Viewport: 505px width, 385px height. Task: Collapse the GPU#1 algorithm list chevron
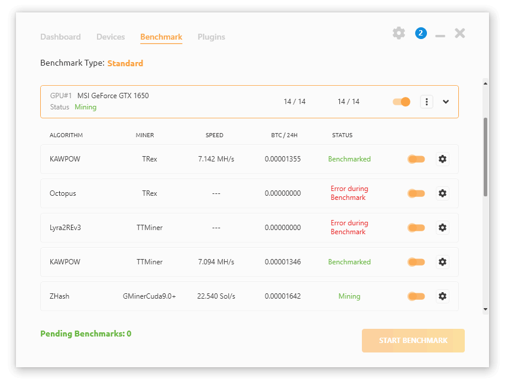[x=446, y=102]
